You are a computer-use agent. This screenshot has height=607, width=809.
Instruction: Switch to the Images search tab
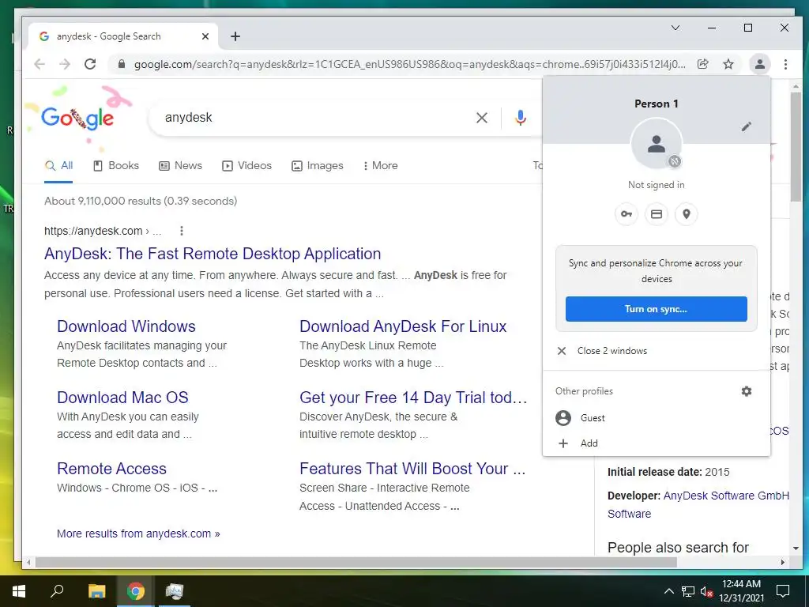pyautogui.click(x=318, y=166)
